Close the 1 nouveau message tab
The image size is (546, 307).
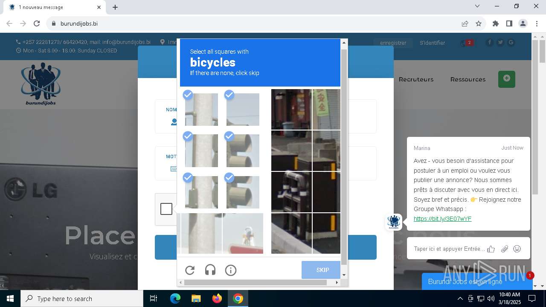[99, 7]
